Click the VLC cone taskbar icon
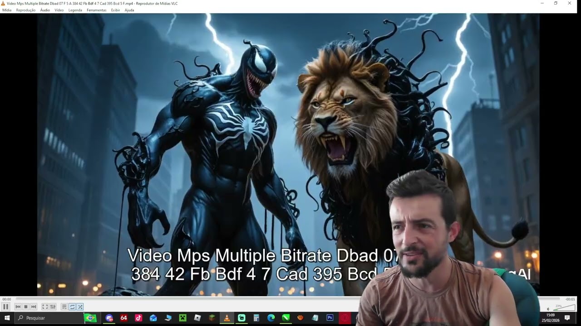The image size is (581, 326). 227,318
